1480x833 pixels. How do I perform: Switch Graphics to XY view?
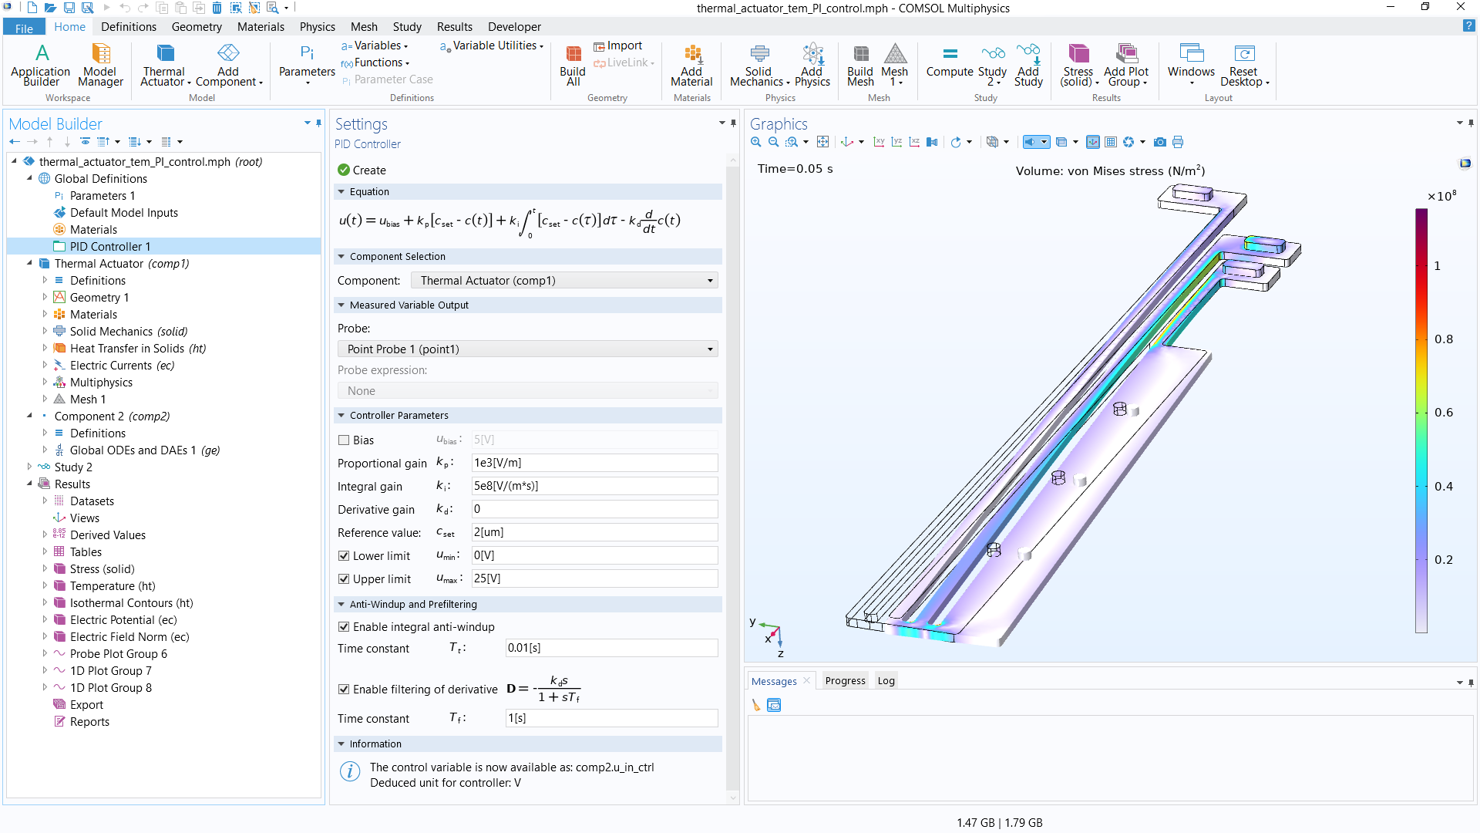coord(879,142)
